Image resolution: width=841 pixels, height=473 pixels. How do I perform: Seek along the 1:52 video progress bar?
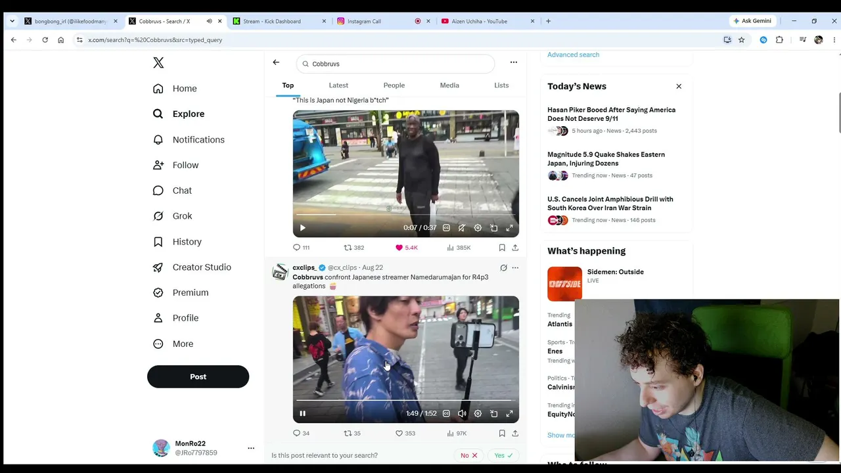coord(405,400)
